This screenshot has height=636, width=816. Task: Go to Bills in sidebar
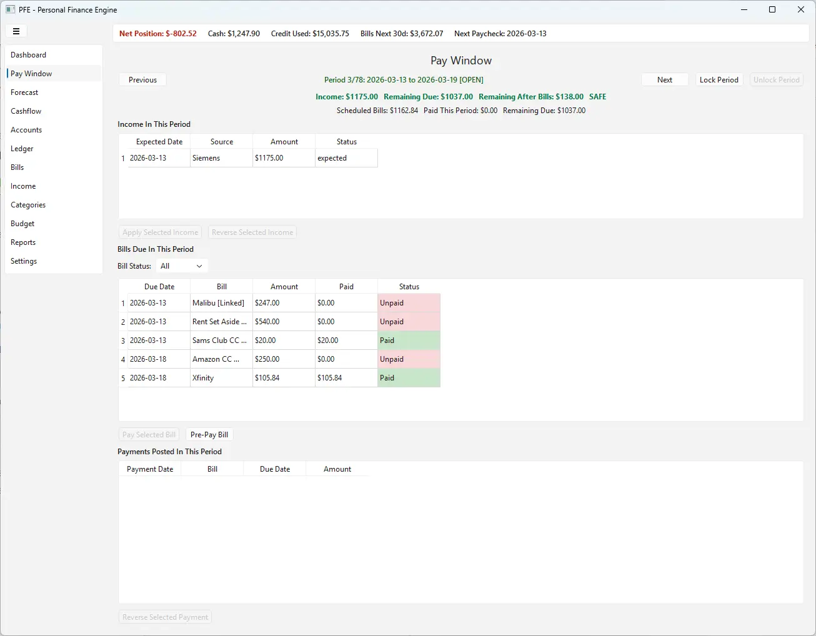[54, 167]
